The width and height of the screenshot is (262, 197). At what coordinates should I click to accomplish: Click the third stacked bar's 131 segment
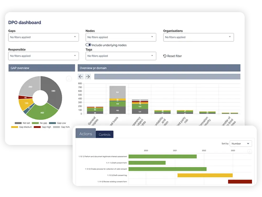pos(140,111)
